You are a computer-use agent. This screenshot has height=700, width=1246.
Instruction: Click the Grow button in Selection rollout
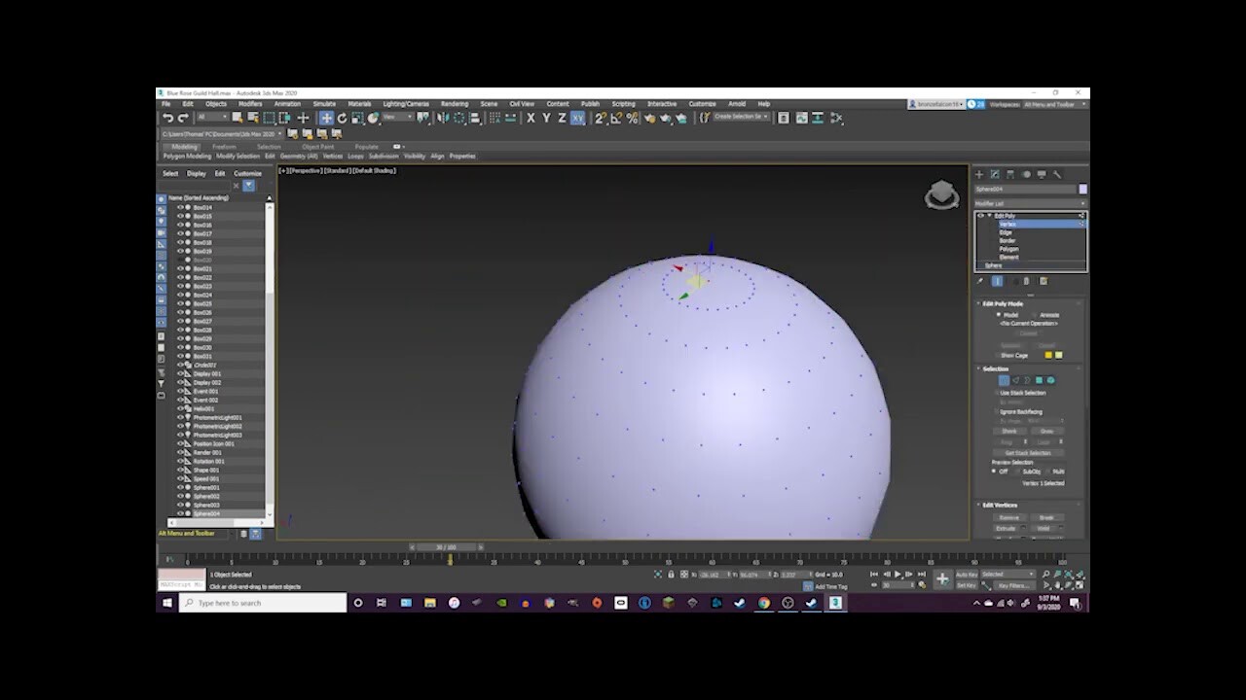pos(1047,431)
